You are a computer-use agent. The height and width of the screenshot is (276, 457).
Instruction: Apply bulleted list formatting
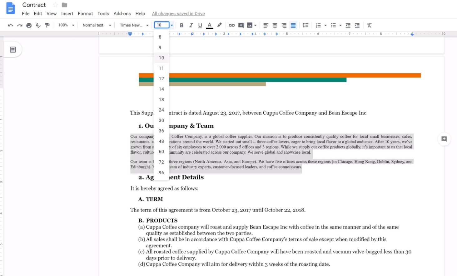(x=334, y=25)
